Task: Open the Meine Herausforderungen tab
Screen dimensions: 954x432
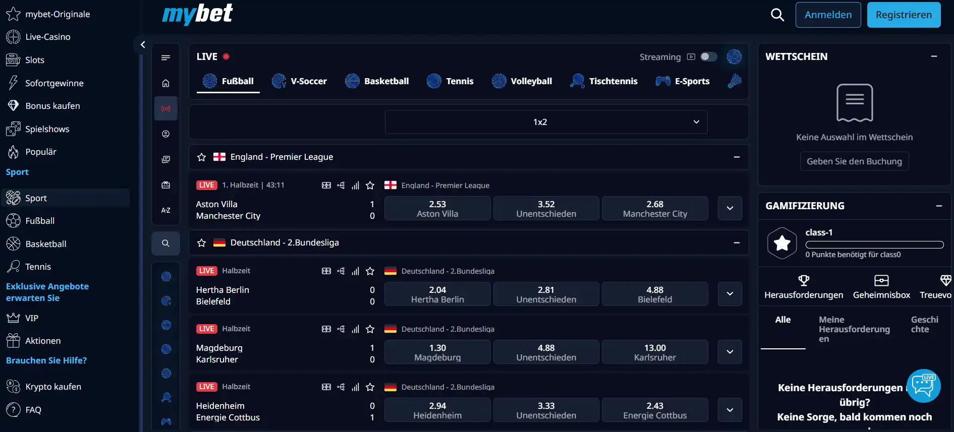Action: [x=854, y=329]
